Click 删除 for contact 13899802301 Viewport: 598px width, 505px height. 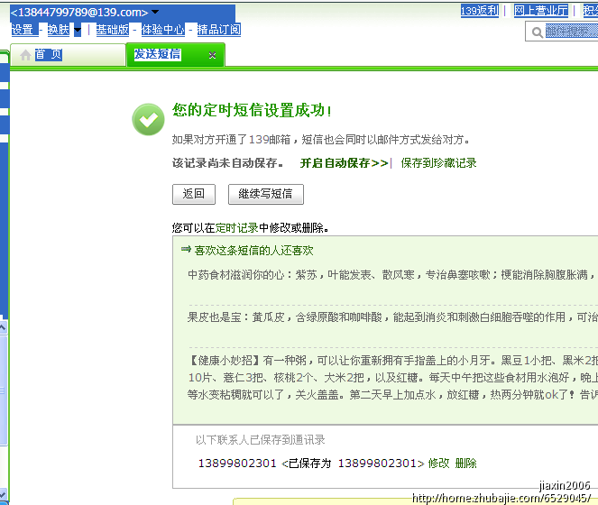[x=465, y=464]
